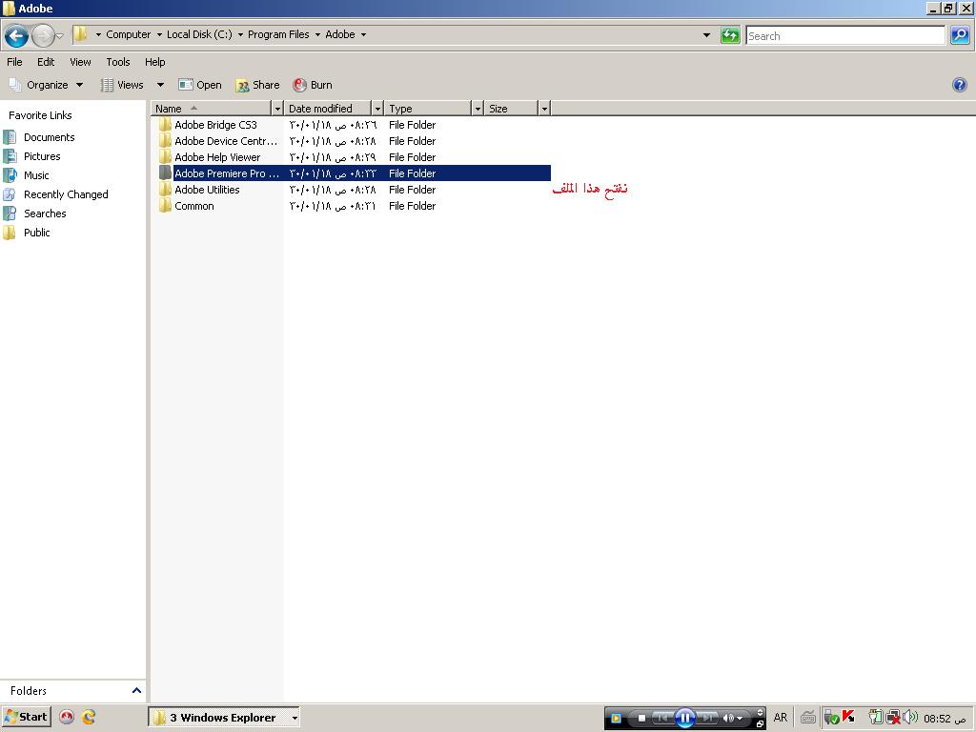Open the system volume tray icon
Viewport: 976px width, 732px height.
[x=910, y=717]
